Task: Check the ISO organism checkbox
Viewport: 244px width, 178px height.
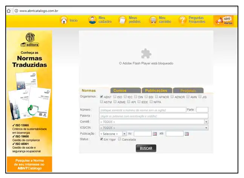Action: [115, 97]
